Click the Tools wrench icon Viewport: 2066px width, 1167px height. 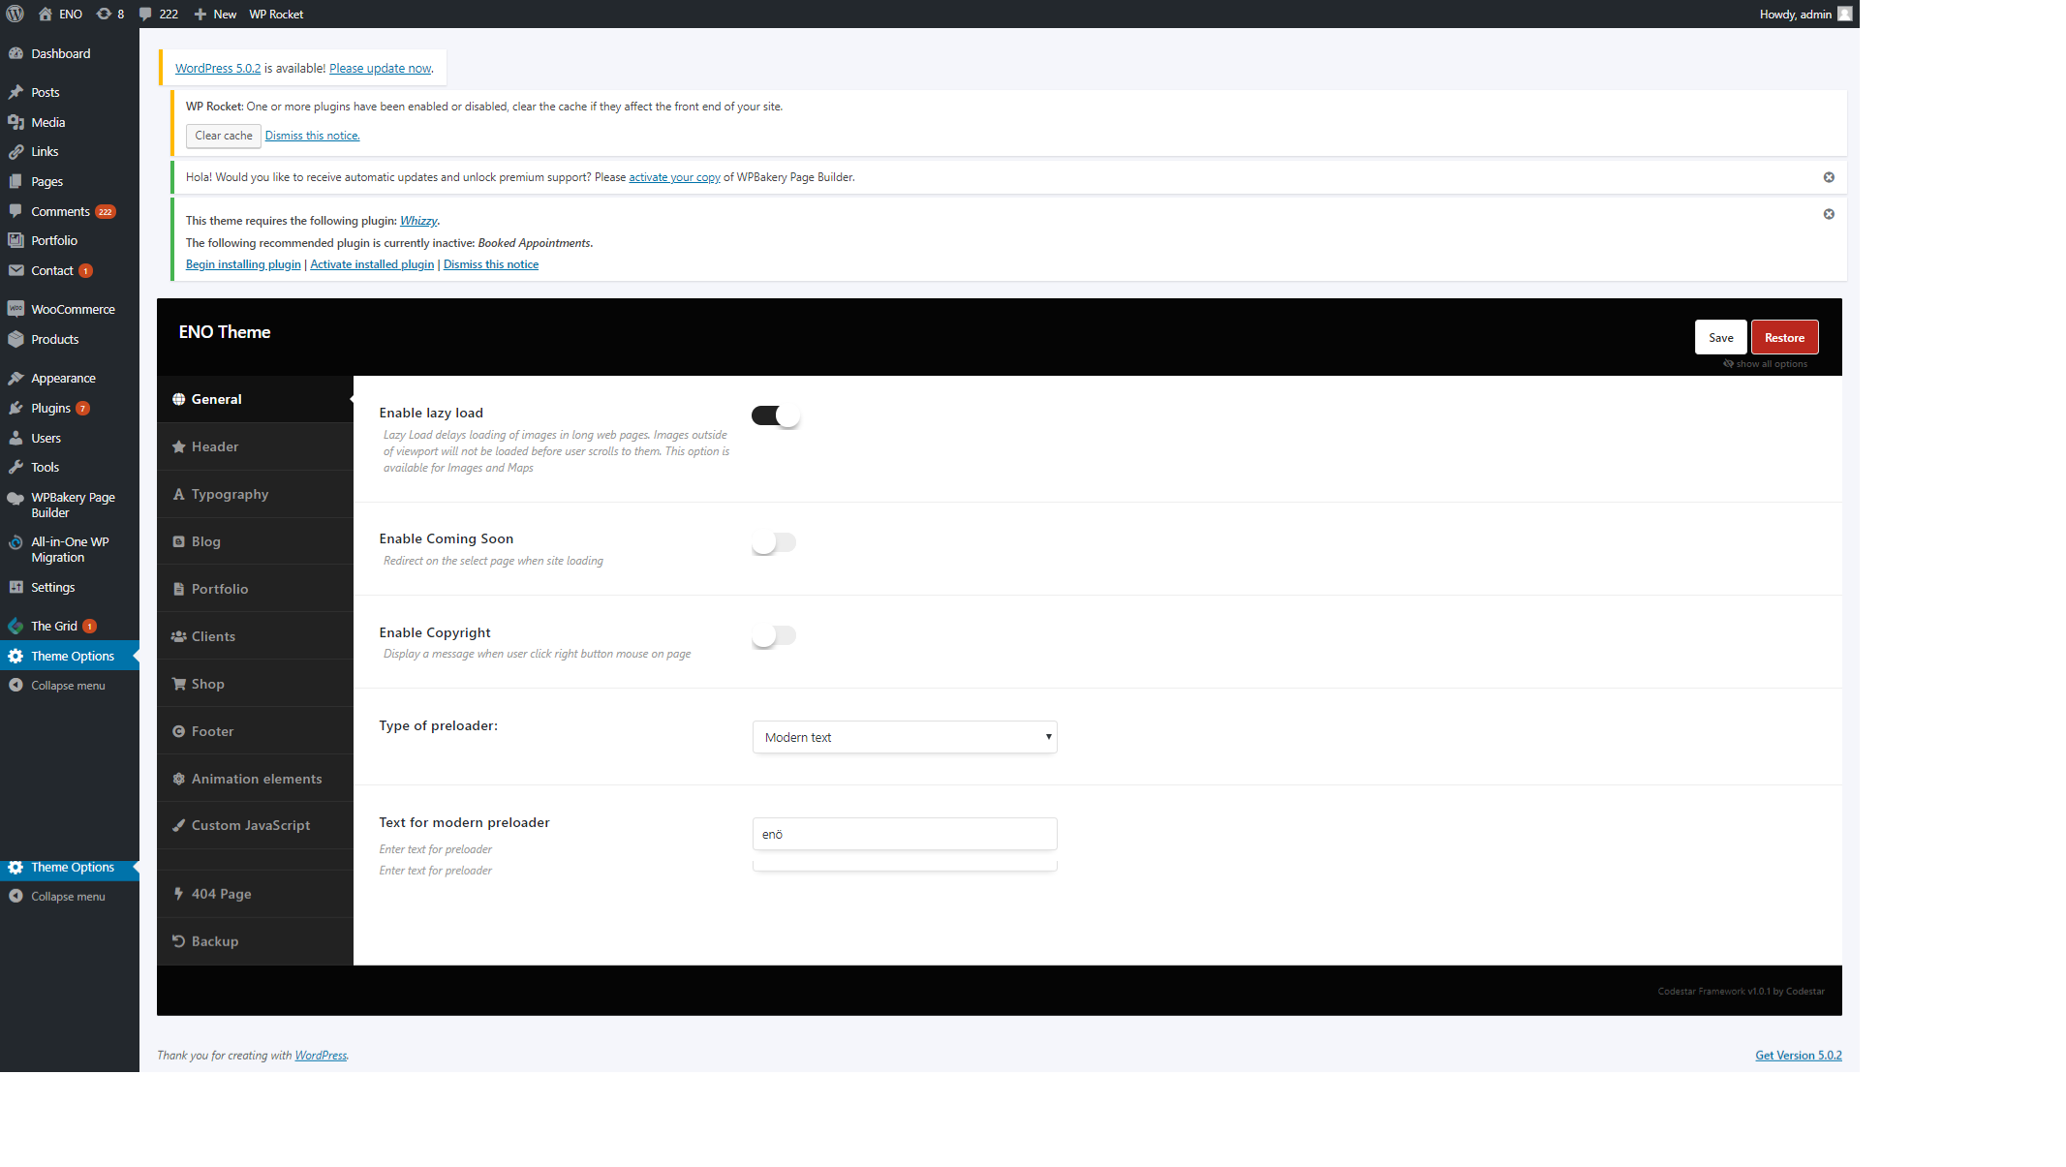pyautogui.click(x=15, y=467)
